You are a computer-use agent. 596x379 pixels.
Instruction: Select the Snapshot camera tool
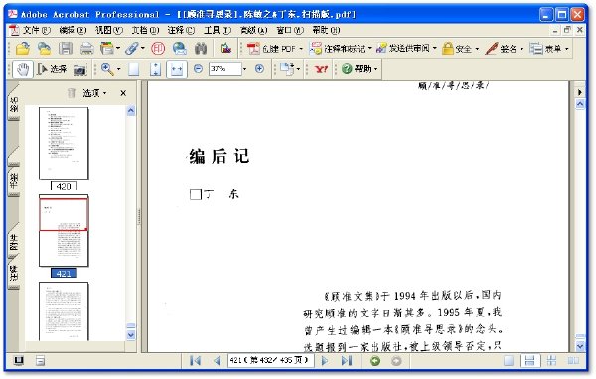(79, 69)
